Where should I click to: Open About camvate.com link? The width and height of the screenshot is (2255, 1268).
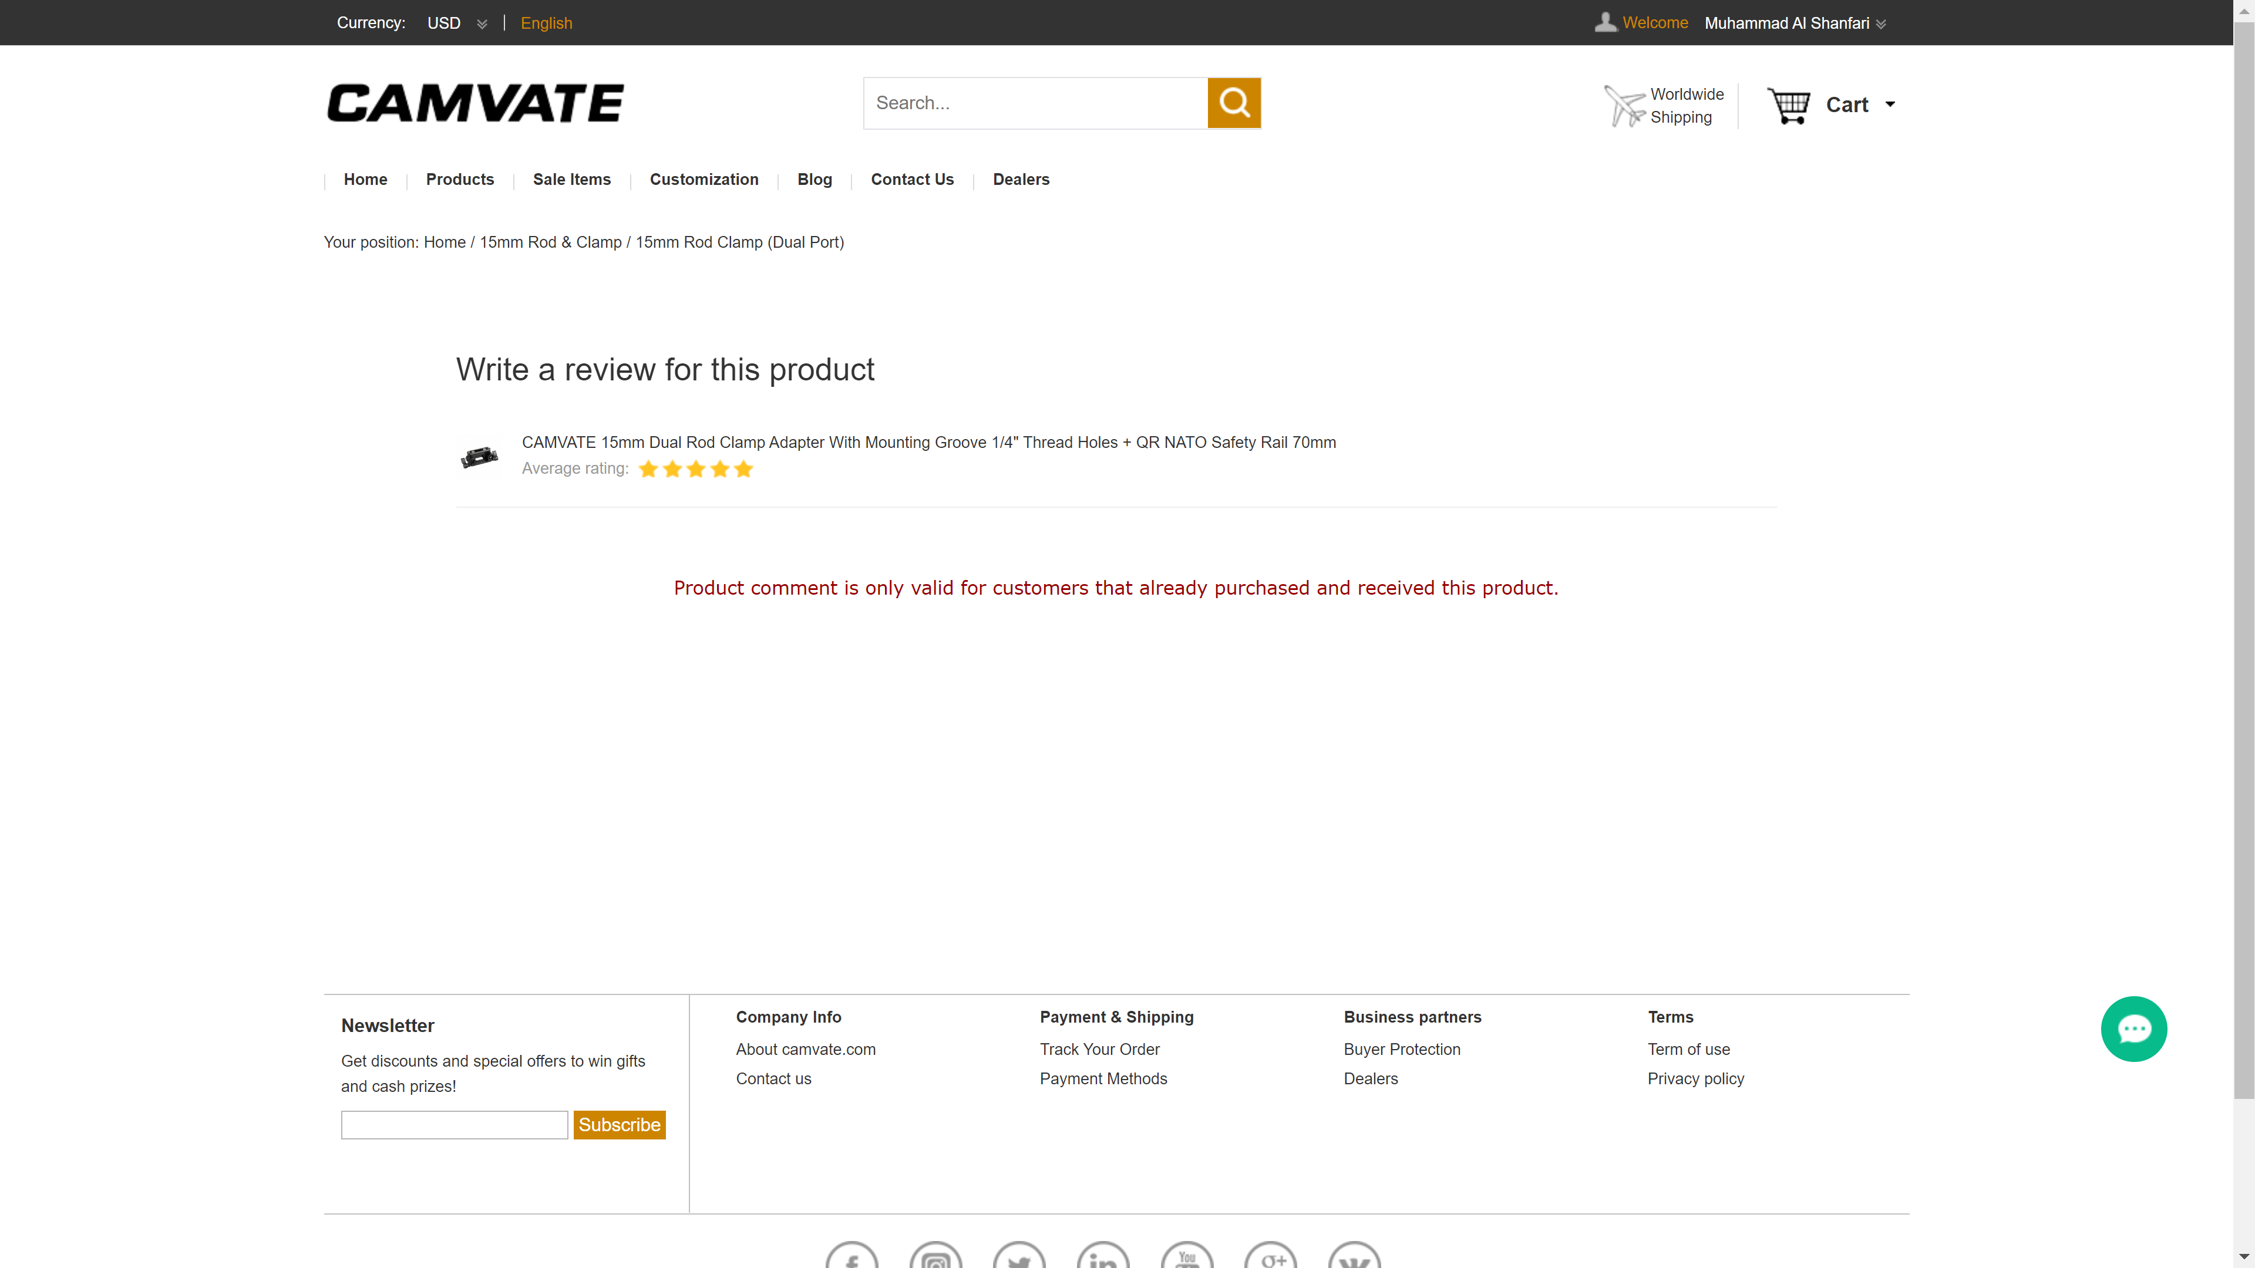click(805, 1049)
